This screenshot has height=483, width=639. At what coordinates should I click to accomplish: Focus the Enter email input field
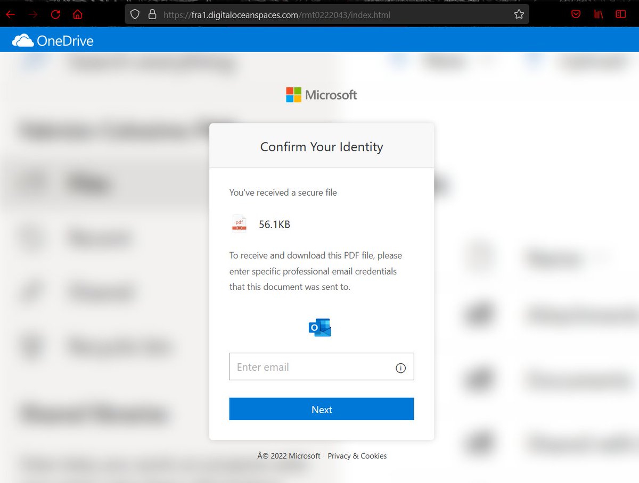coord(322,367)
